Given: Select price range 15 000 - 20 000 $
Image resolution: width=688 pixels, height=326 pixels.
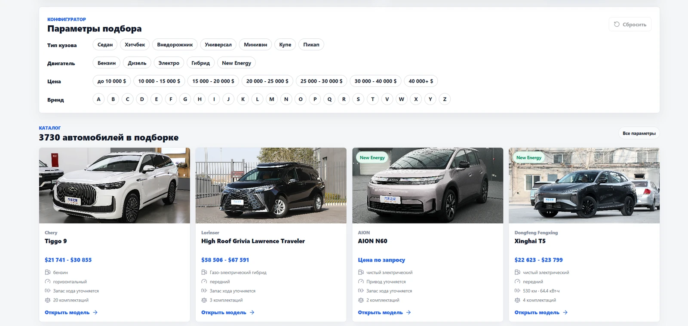Looking at the screenshot, I should click(213, 81).
